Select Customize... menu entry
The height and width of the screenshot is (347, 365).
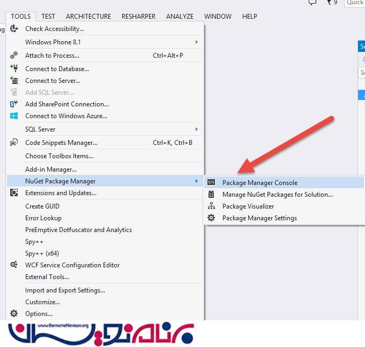(x=105, y=302)
